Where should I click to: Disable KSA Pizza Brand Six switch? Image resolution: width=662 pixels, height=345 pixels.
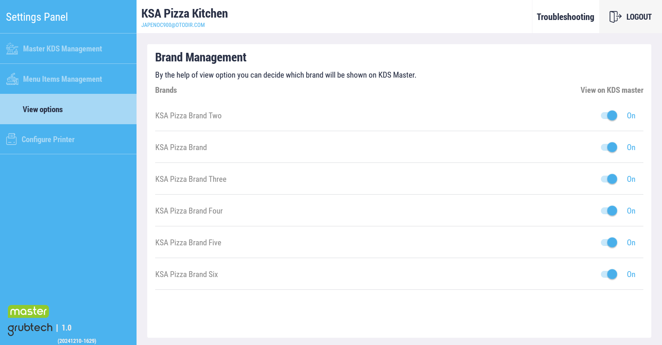pos(609,274)
